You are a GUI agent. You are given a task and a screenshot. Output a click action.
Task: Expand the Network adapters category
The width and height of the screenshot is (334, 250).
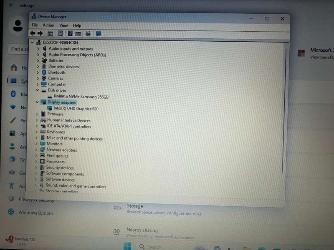36,150
